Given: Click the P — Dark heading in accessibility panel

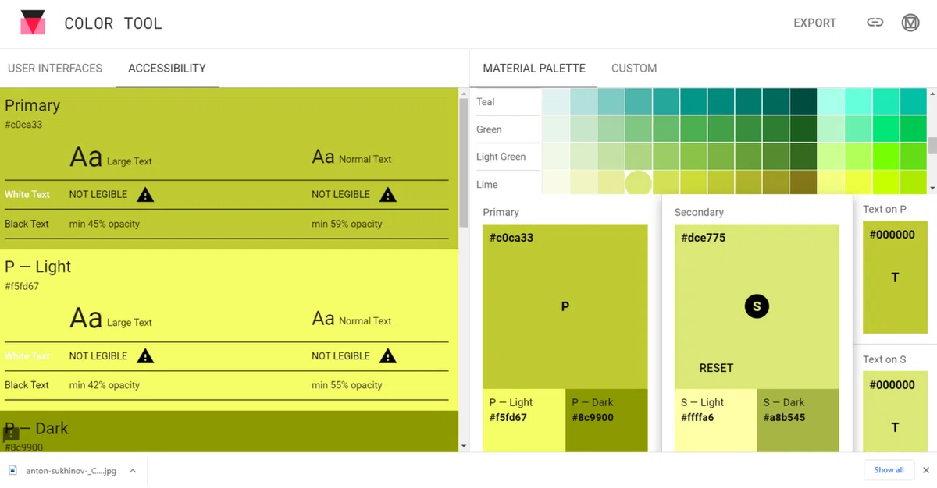Looking at the screenshot, I should pyautogui.click(x=37, y=428).
